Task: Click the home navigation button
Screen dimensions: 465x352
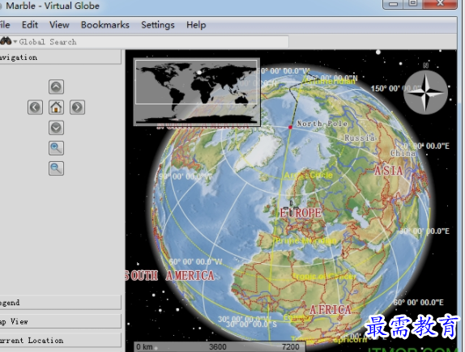Action: click(56, 108)
